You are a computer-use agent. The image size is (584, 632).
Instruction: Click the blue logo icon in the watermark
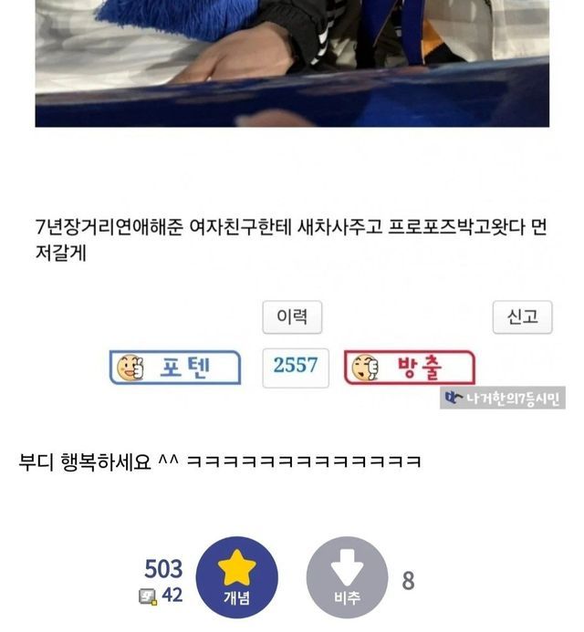pos(454,399)
